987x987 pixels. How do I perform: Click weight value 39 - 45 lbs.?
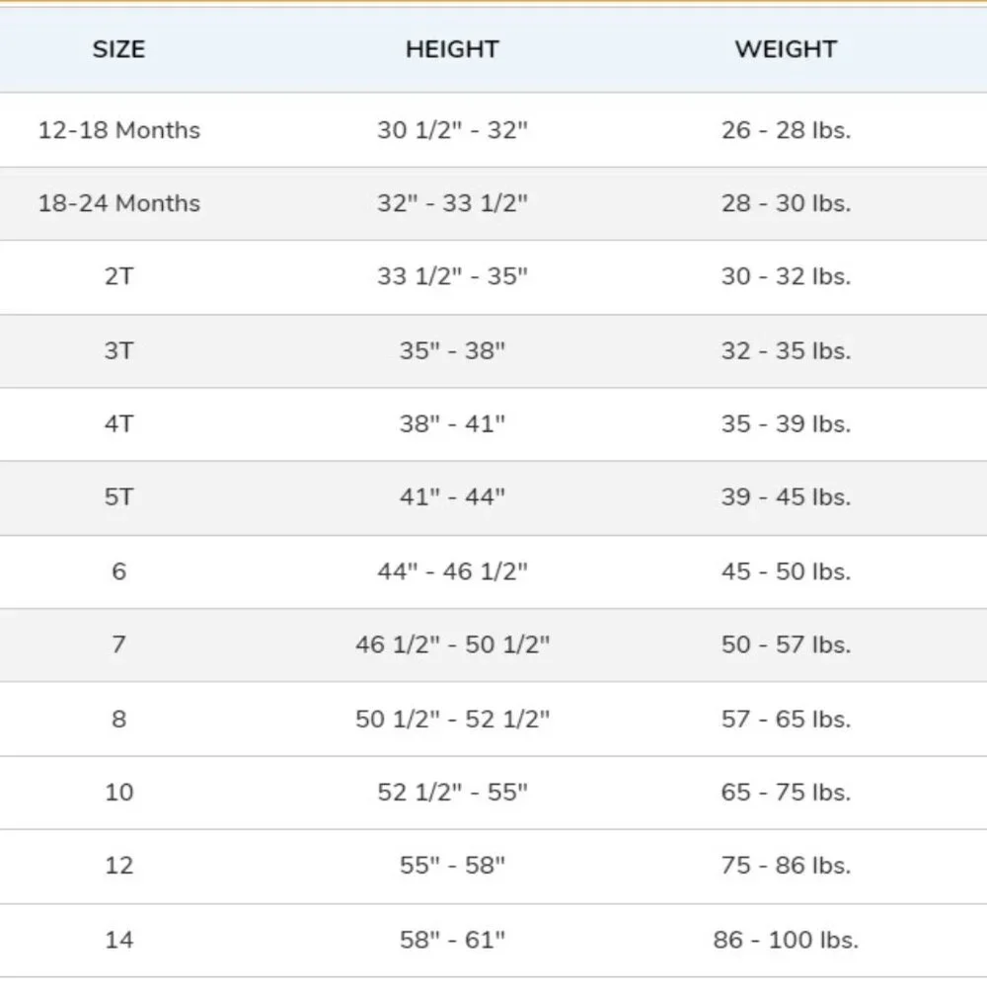(x=787, y=496)
